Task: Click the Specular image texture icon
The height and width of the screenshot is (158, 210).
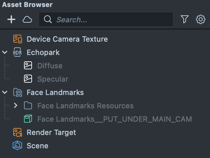Action: [28, 79]
